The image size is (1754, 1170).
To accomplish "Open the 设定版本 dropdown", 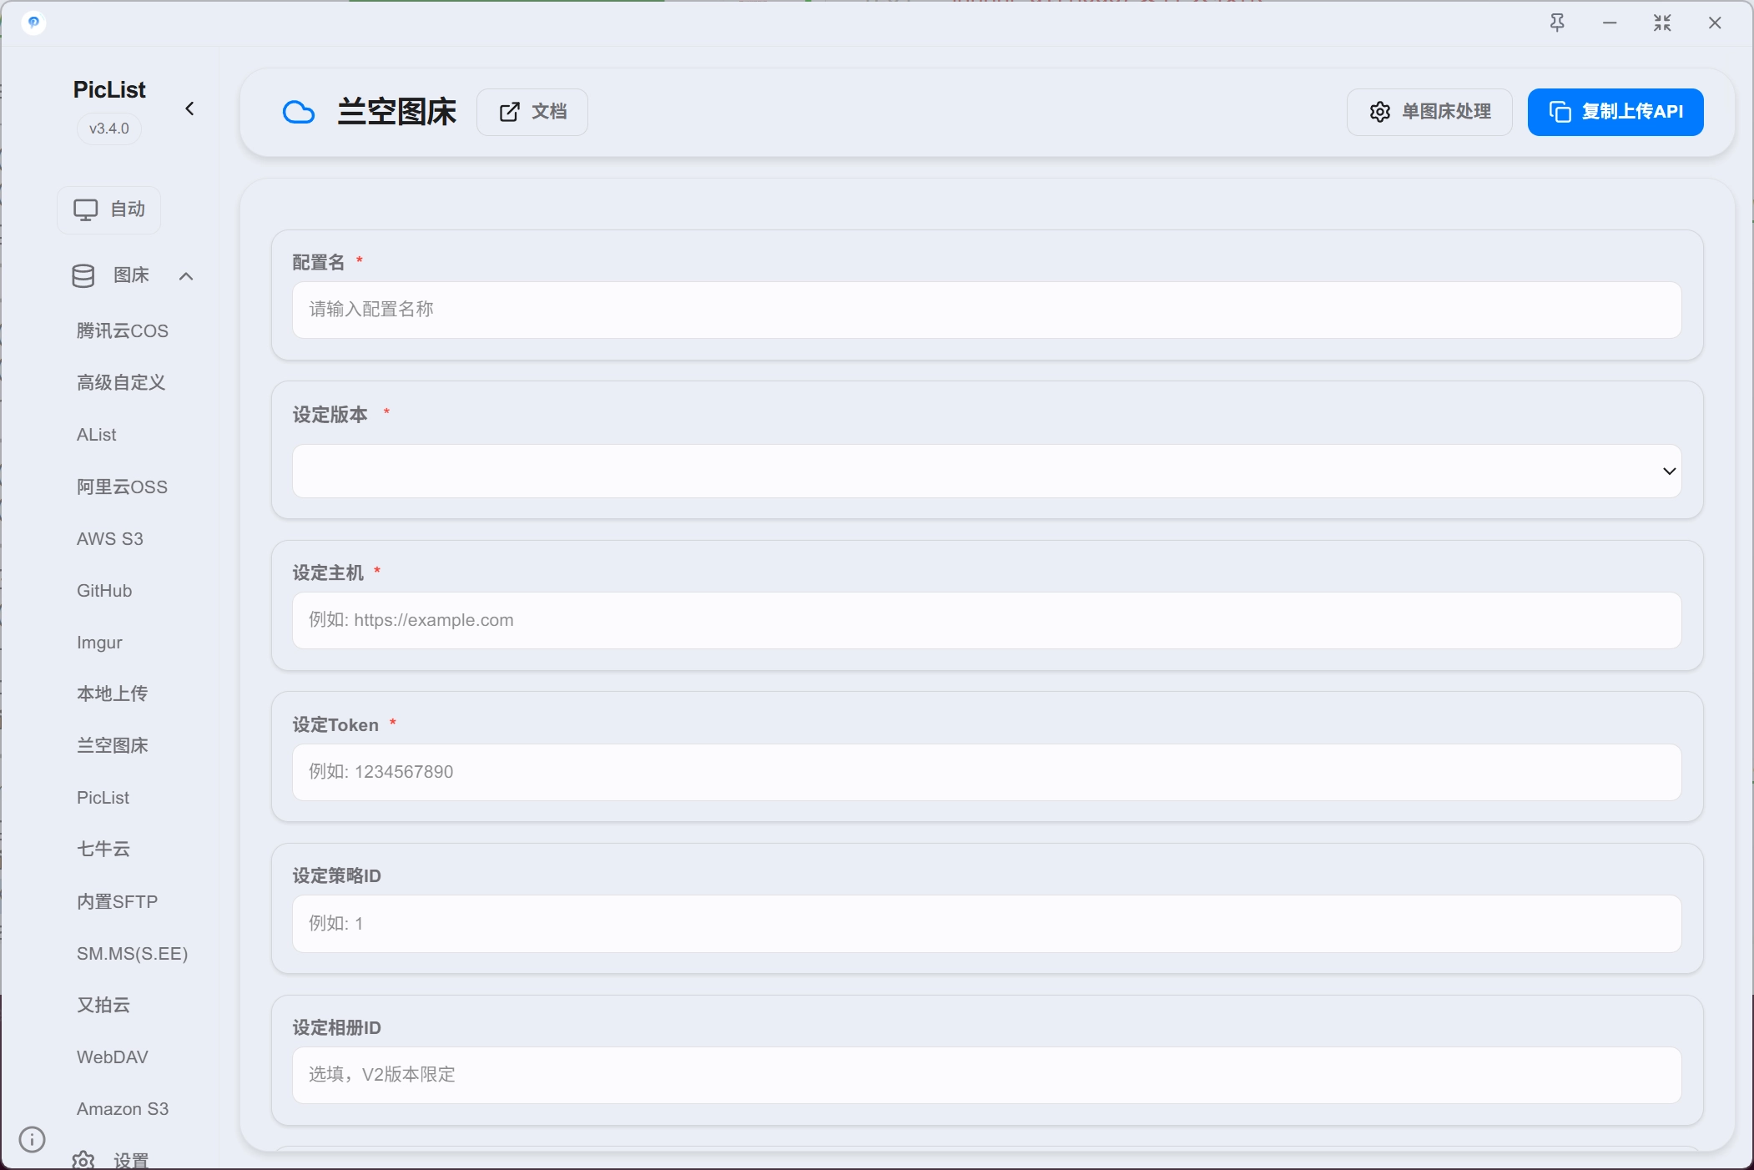I will point(986,471).
